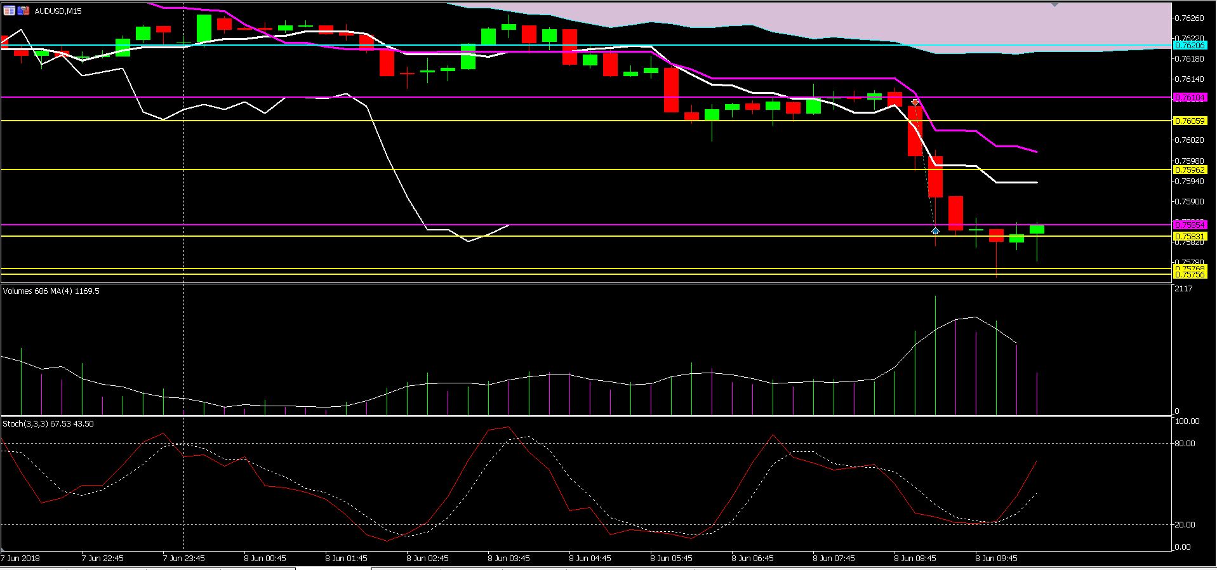The height and width of the screenshot is (570, 1217).
Task: Click the 8 Jun 03:45 time label
Action: [x=509, y=559]
